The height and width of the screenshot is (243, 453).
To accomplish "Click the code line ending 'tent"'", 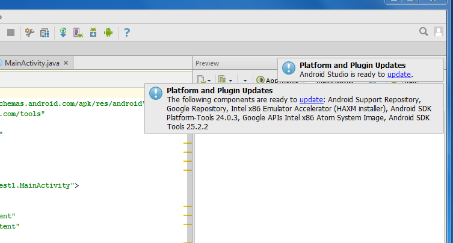I will coord(10,226).
